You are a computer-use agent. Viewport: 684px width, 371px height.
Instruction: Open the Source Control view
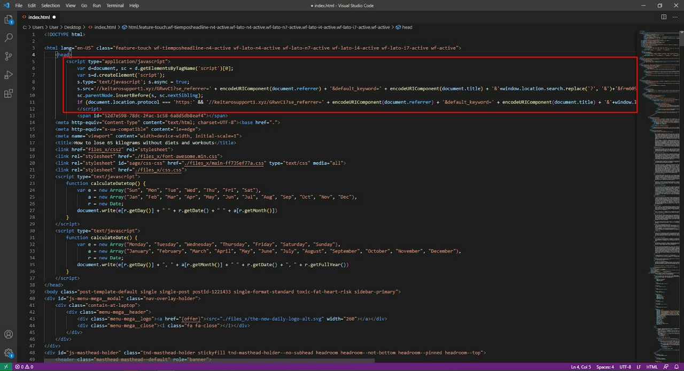pos(9,56)
